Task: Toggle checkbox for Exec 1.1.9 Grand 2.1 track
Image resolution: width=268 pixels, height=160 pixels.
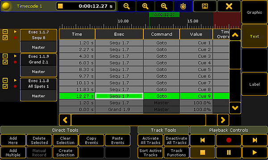Action: tap(5, 62)
